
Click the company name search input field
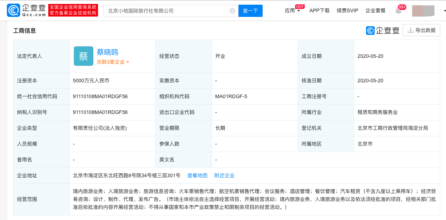tap(167, 11)
